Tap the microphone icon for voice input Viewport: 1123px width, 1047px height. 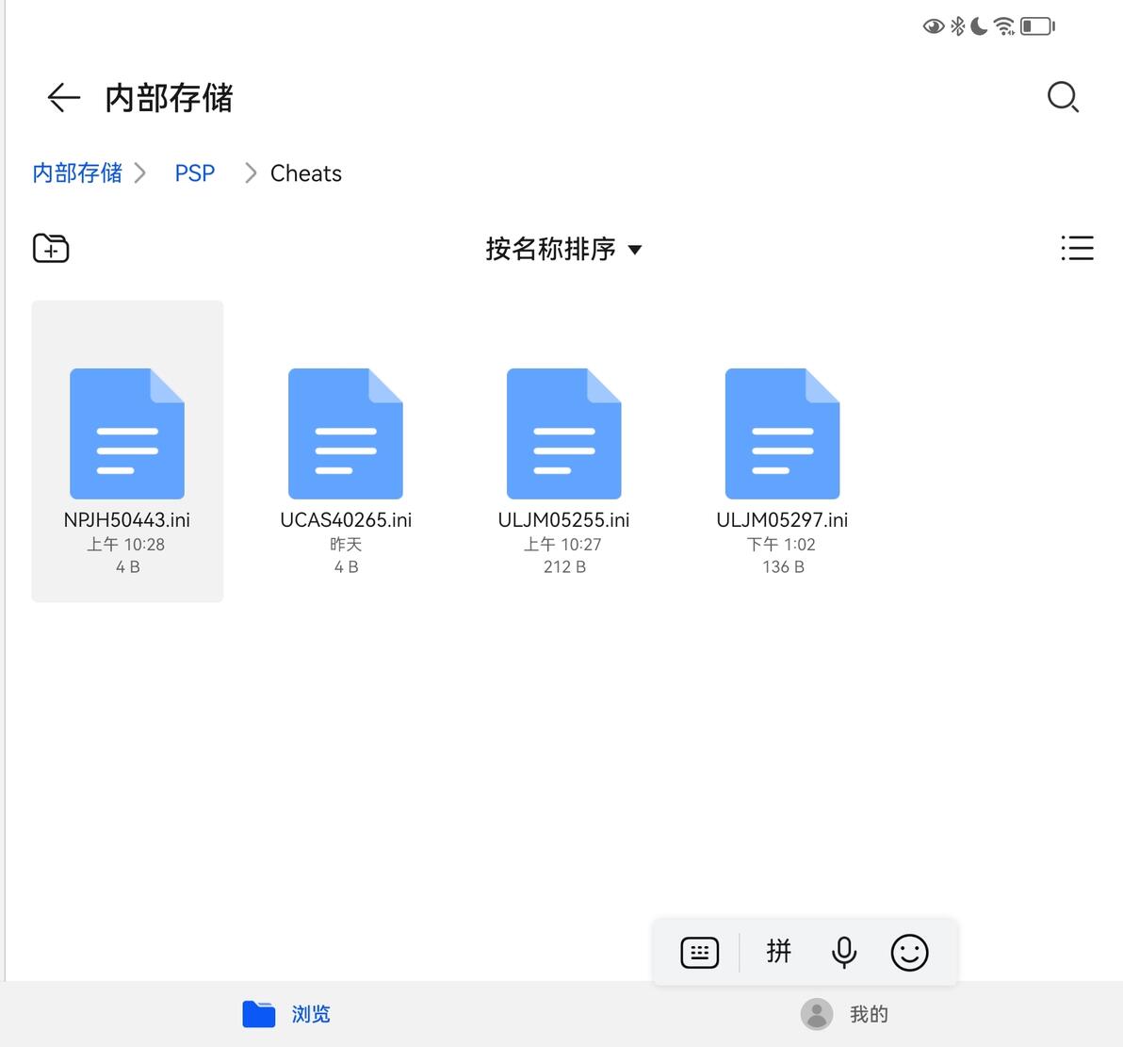point(843,952)
